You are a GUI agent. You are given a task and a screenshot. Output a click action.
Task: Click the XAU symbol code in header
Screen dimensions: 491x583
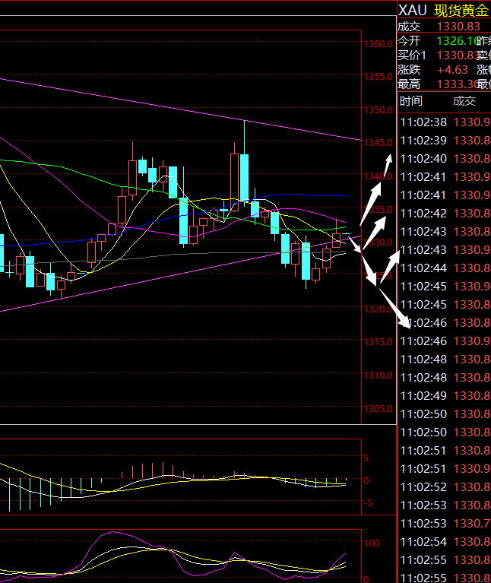413,10
